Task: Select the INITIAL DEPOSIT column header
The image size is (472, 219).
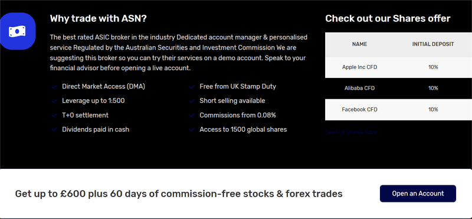Action: coord(433,44)
